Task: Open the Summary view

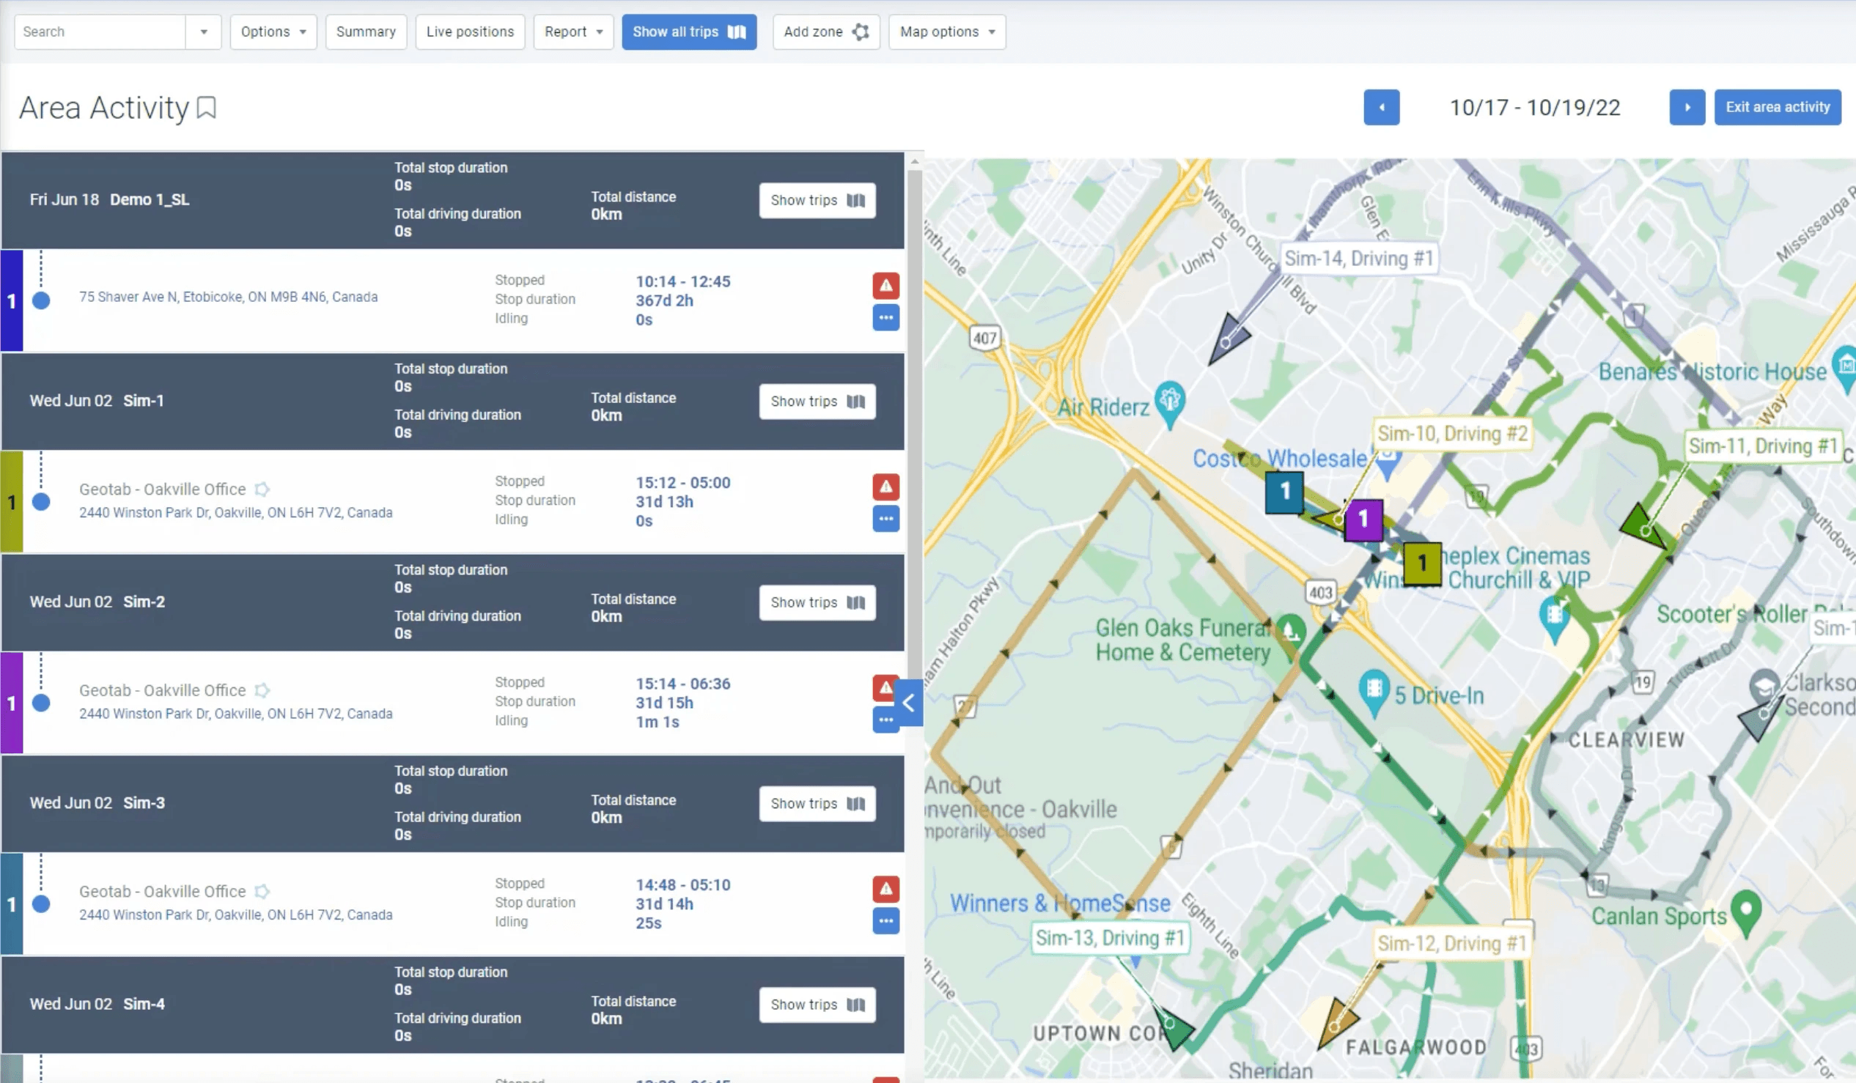Action: pos(365,32)
